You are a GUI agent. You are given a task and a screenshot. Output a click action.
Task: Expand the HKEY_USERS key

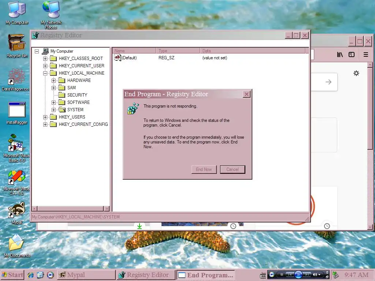pyautogui.click(x=45, y=117)
